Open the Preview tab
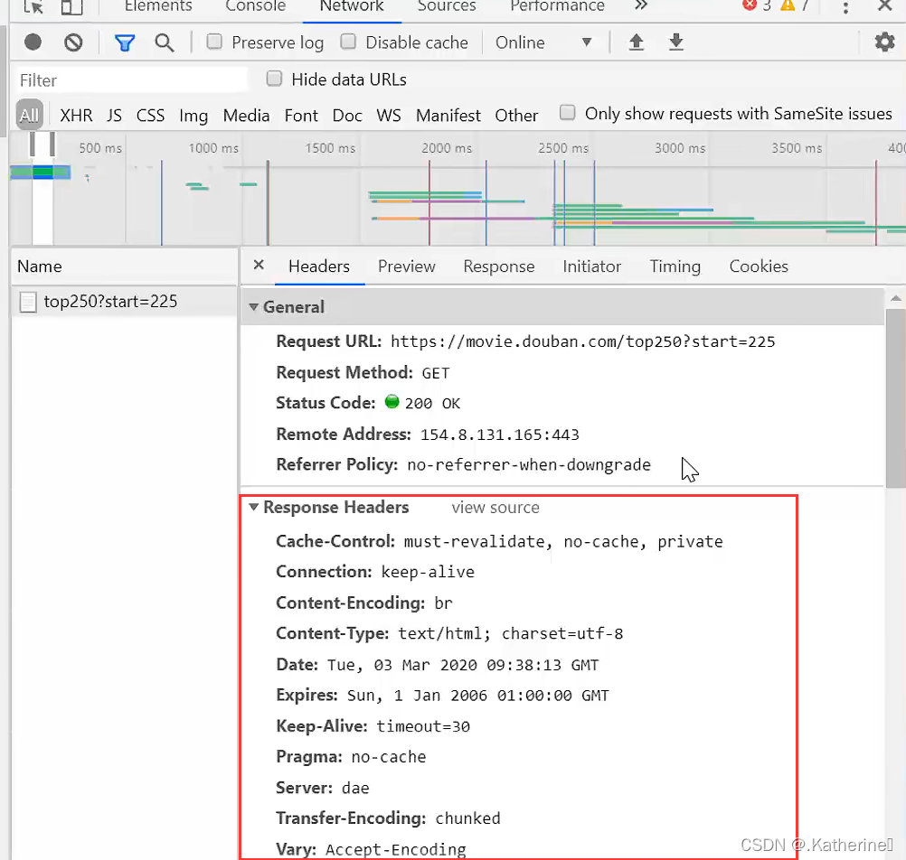This screenshot has height=860, width=906. (407, 266)
